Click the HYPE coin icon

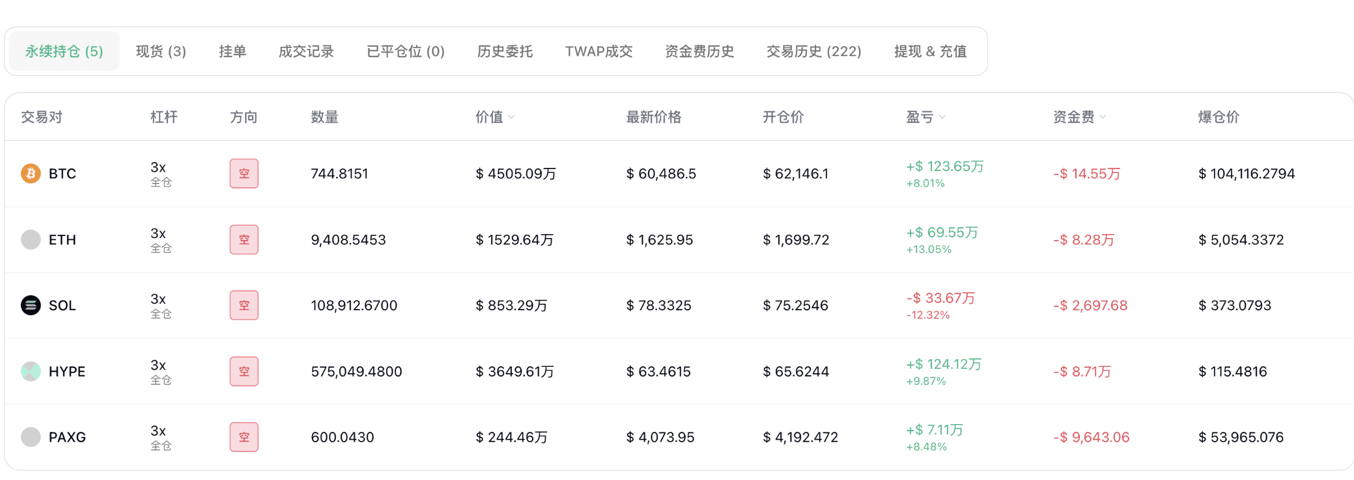tap(31, 371)
